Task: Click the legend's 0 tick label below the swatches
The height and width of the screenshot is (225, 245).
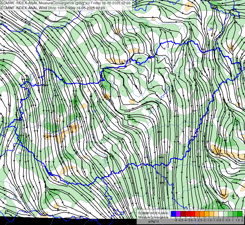Action: [223, 220]
